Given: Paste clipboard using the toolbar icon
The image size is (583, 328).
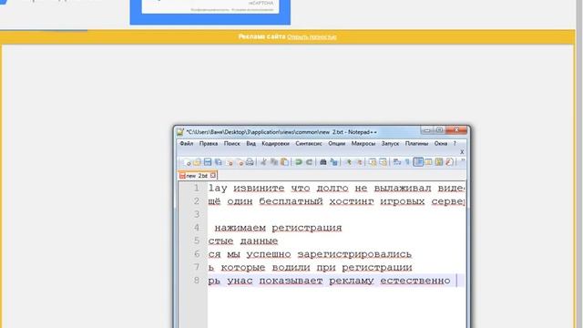Looking at the screenshot, I should coord(284,162).
